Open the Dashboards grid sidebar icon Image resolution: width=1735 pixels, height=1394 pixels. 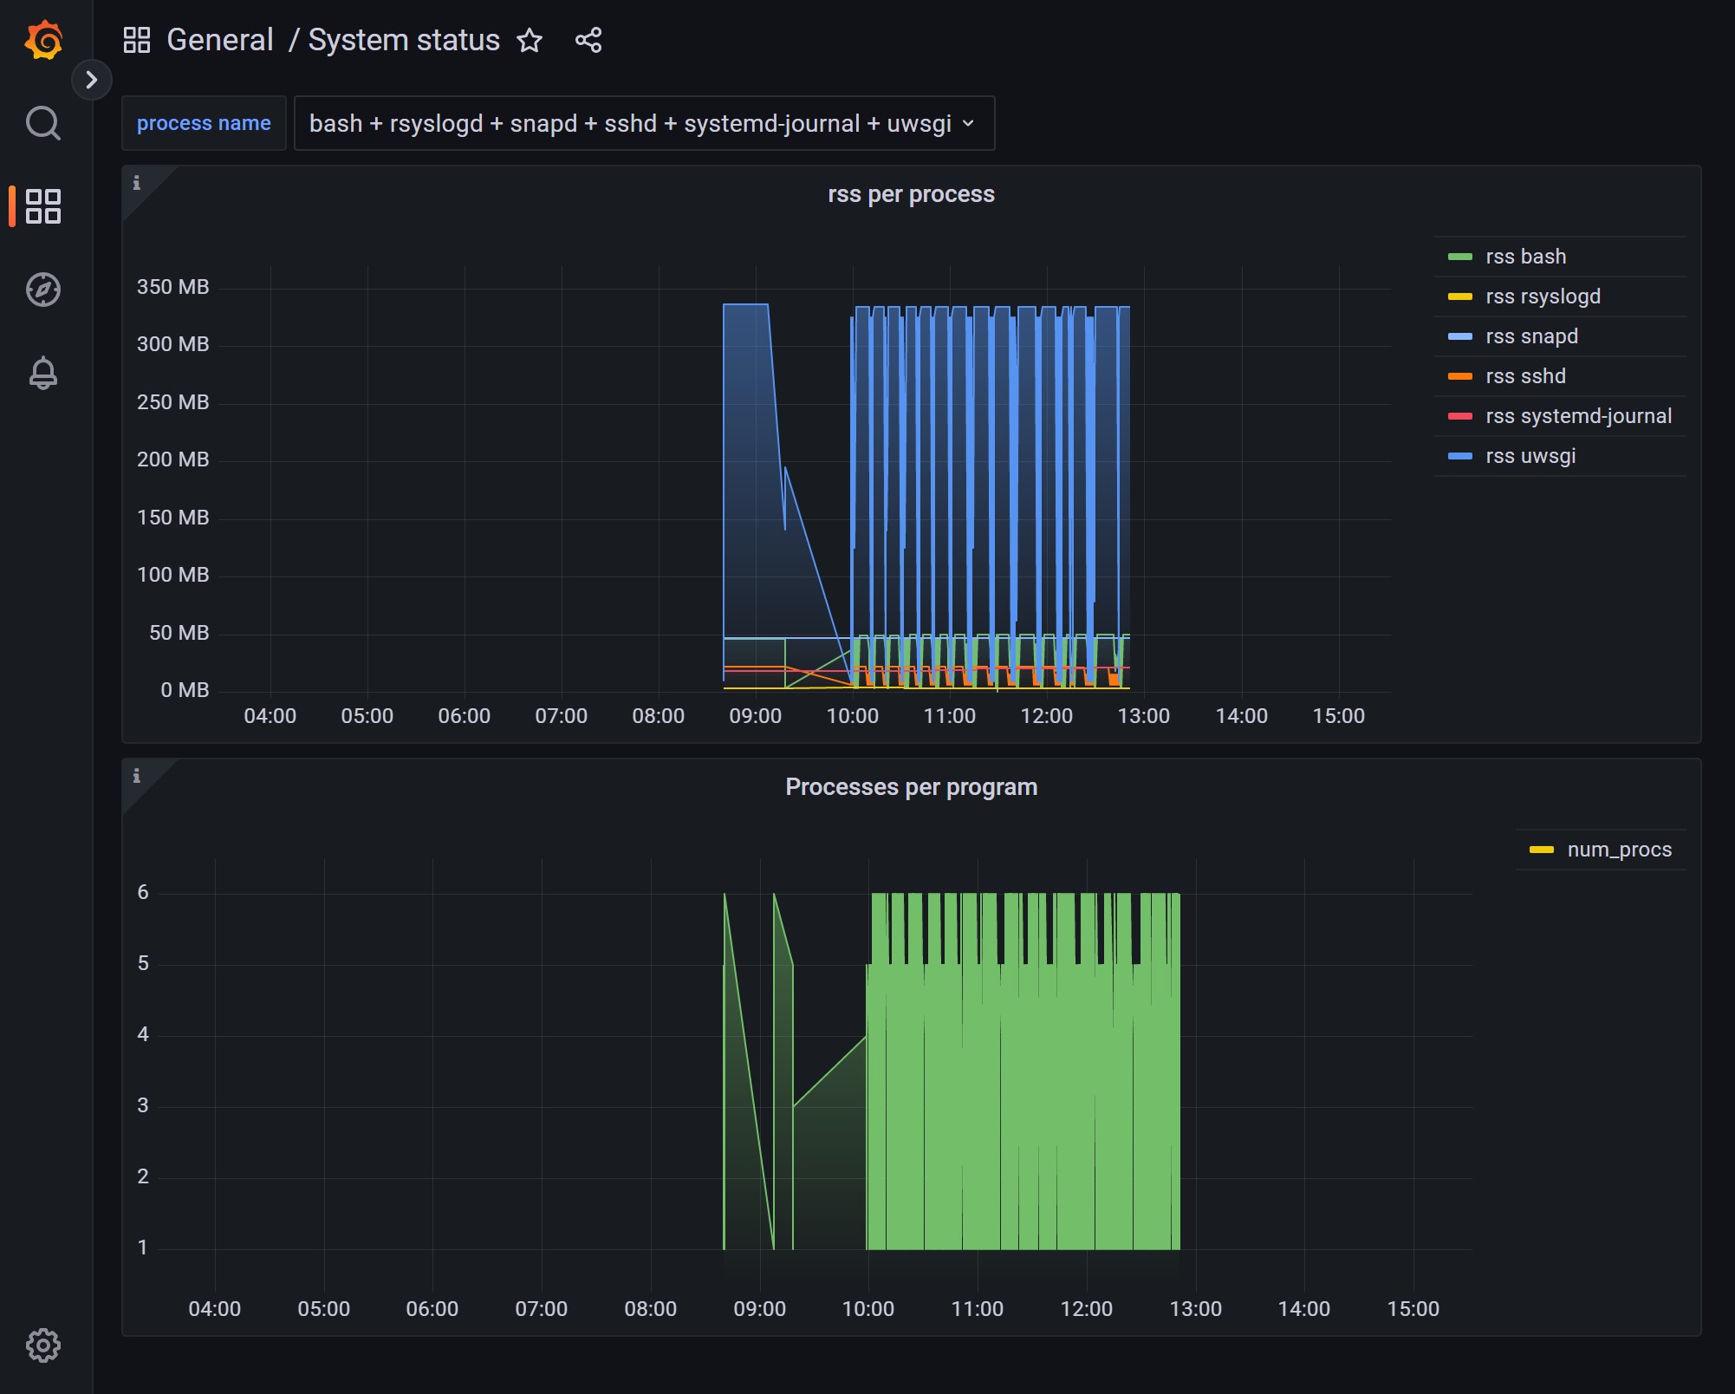pos(43,206)
